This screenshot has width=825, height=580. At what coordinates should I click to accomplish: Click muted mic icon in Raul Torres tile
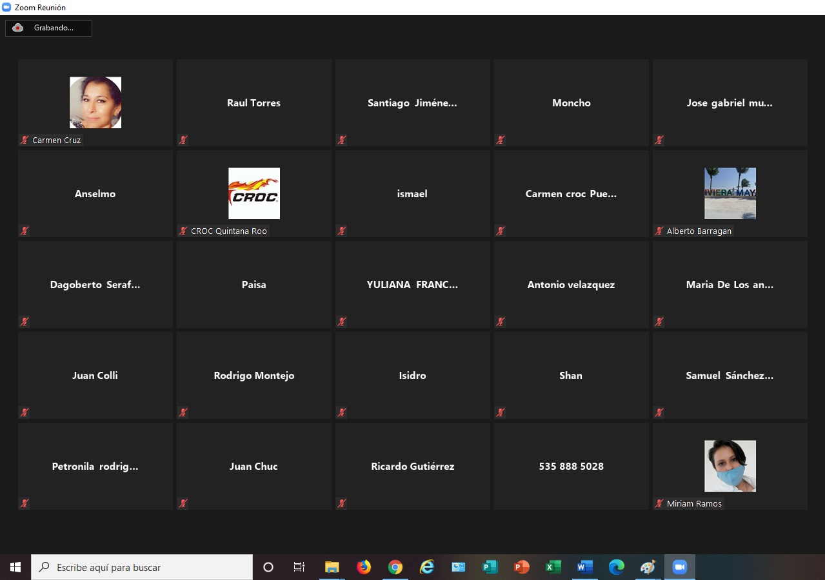click(x=183, y=140)
